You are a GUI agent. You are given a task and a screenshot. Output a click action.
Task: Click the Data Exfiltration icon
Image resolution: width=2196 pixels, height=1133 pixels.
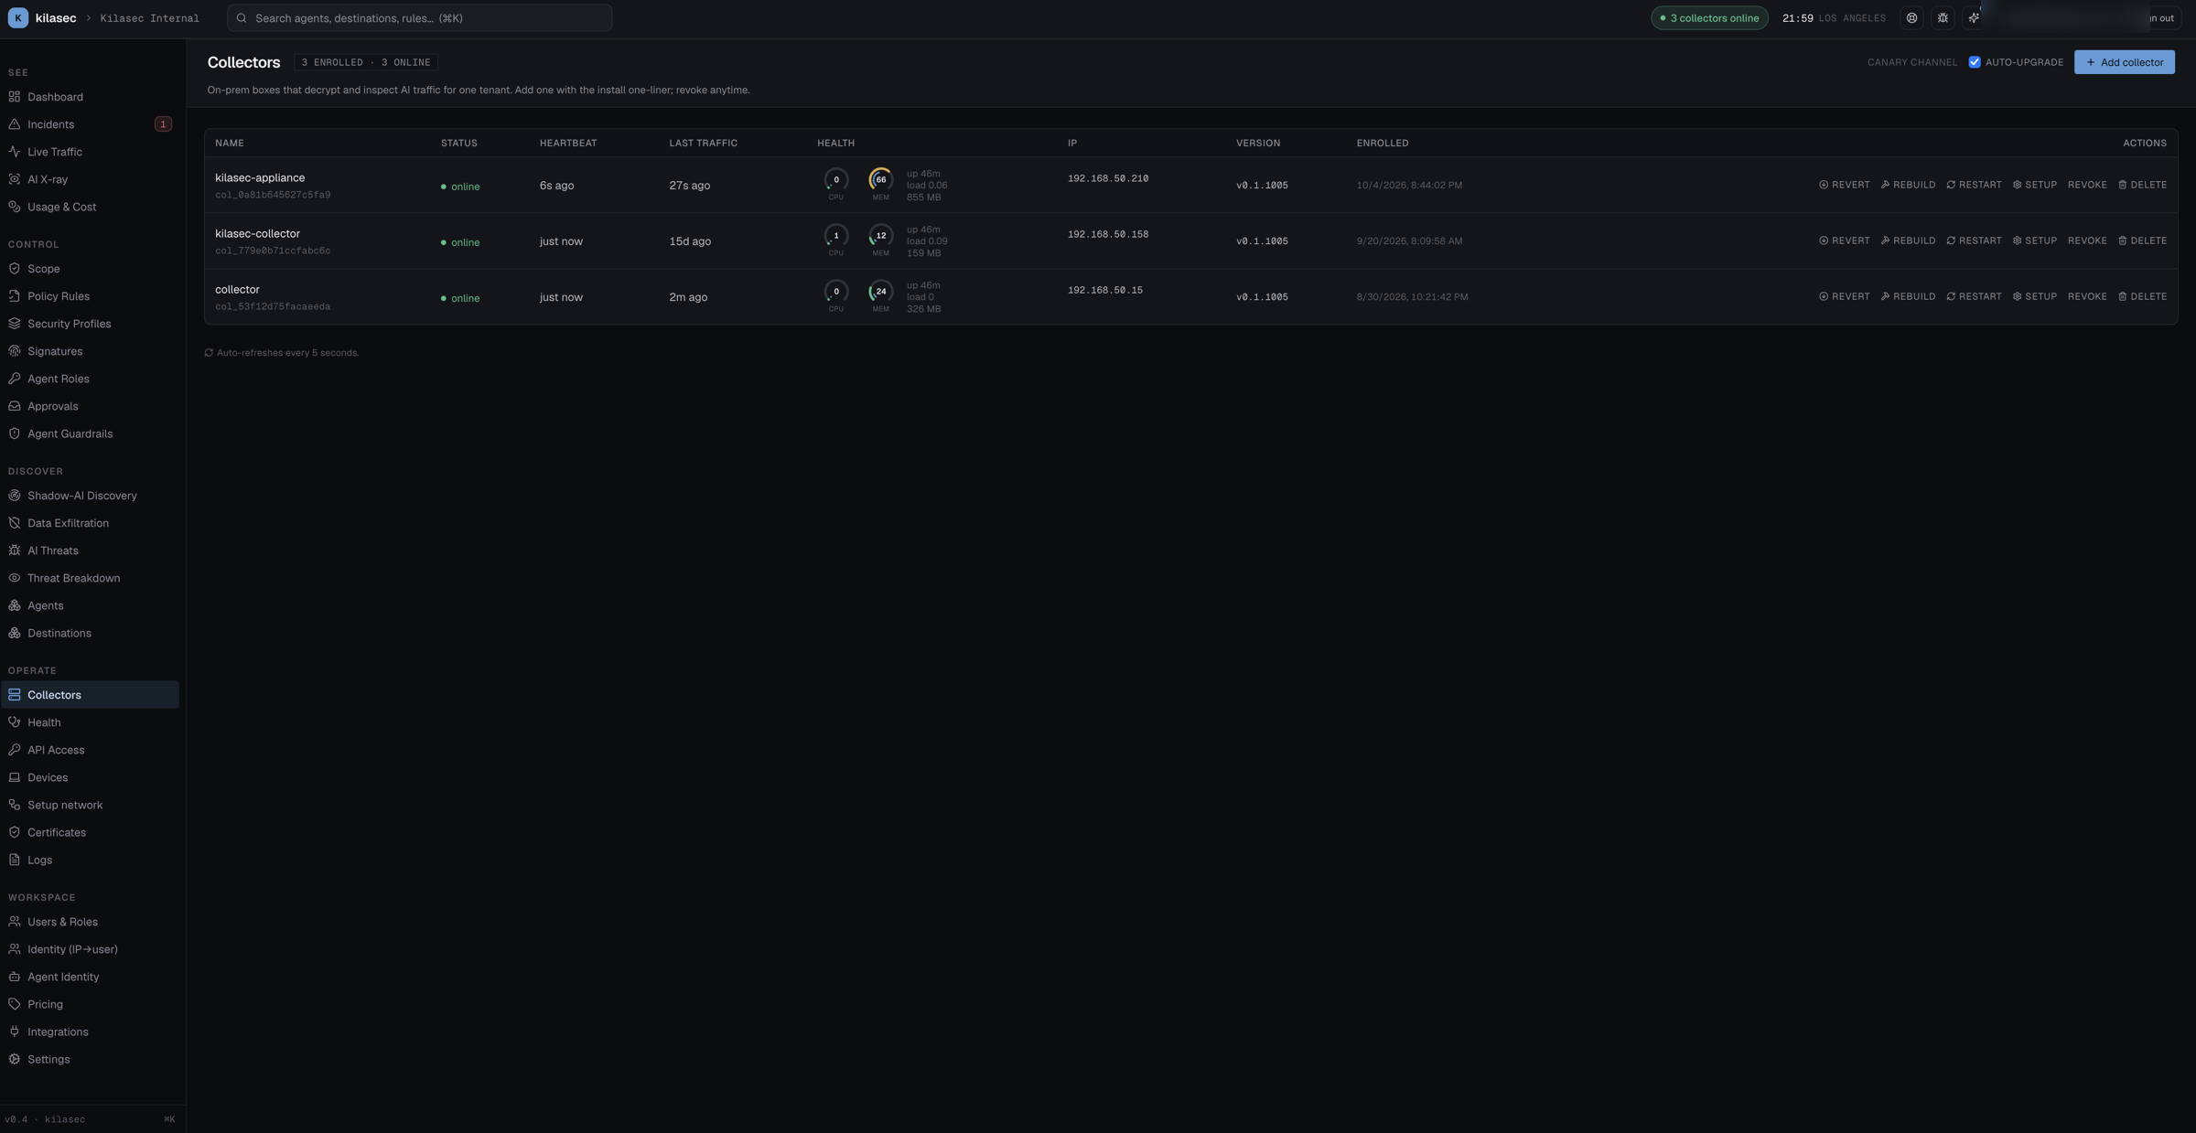tap(14, 523)
